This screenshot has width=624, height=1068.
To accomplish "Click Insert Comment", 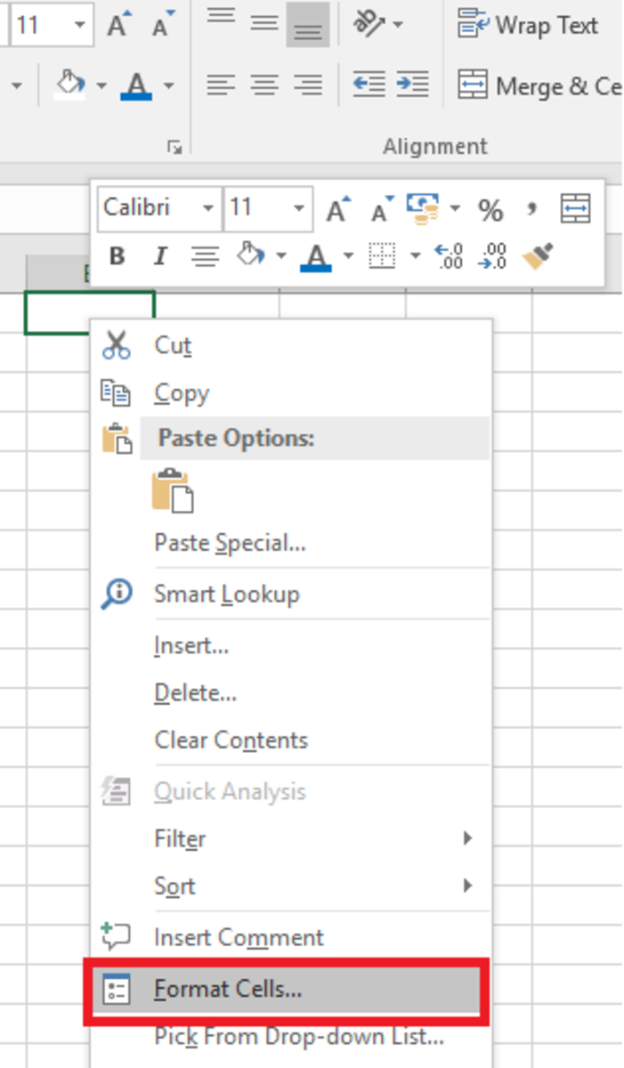I will point(237,936).
